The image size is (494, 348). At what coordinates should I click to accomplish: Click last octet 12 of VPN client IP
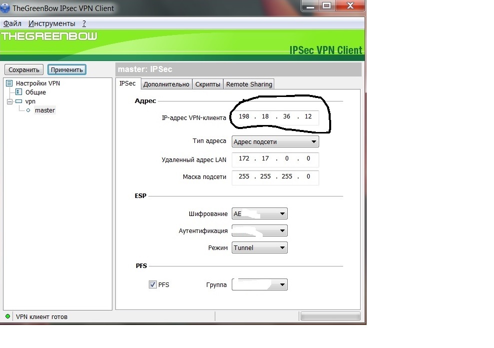[x=308, y=116]
